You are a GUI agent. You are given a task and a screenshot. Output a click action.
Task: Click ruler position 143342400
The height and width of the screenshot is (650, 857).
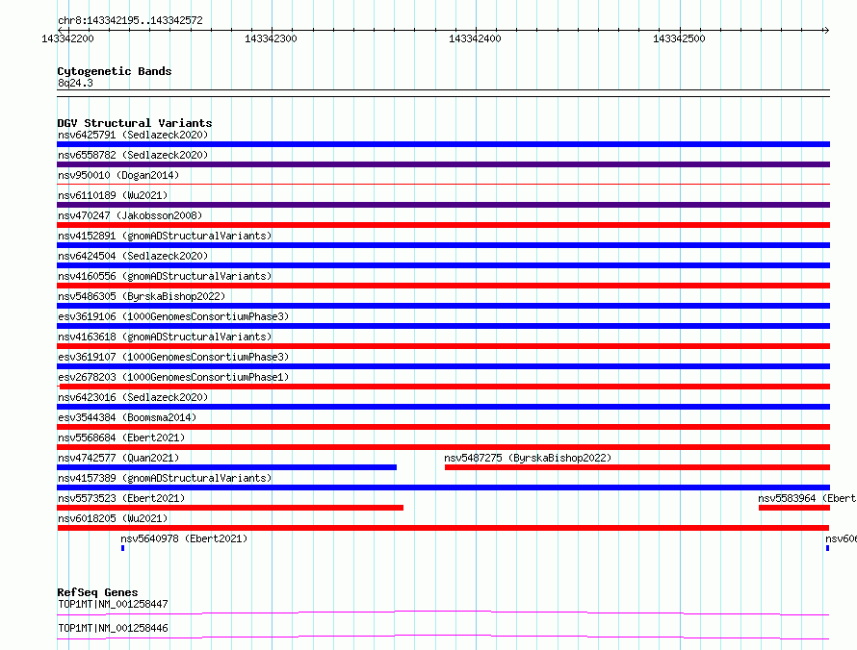pyautogui.click(x=475, y=38)
